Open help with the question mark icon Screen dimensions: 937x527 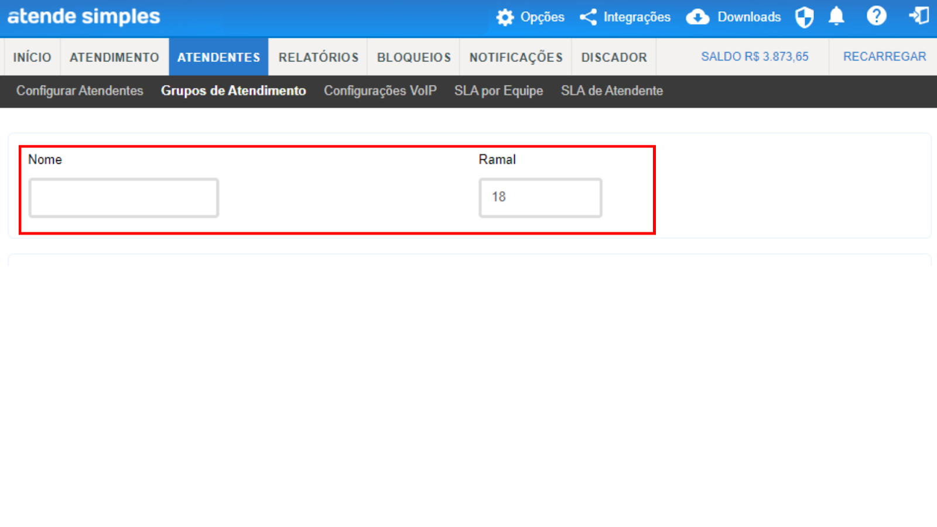877,16
